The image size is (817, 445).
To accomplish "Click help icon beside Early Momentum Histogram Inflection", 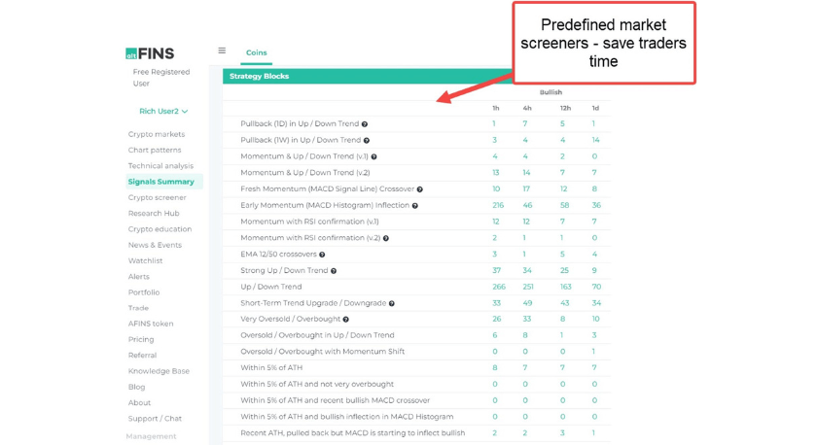I will [414, 206].
